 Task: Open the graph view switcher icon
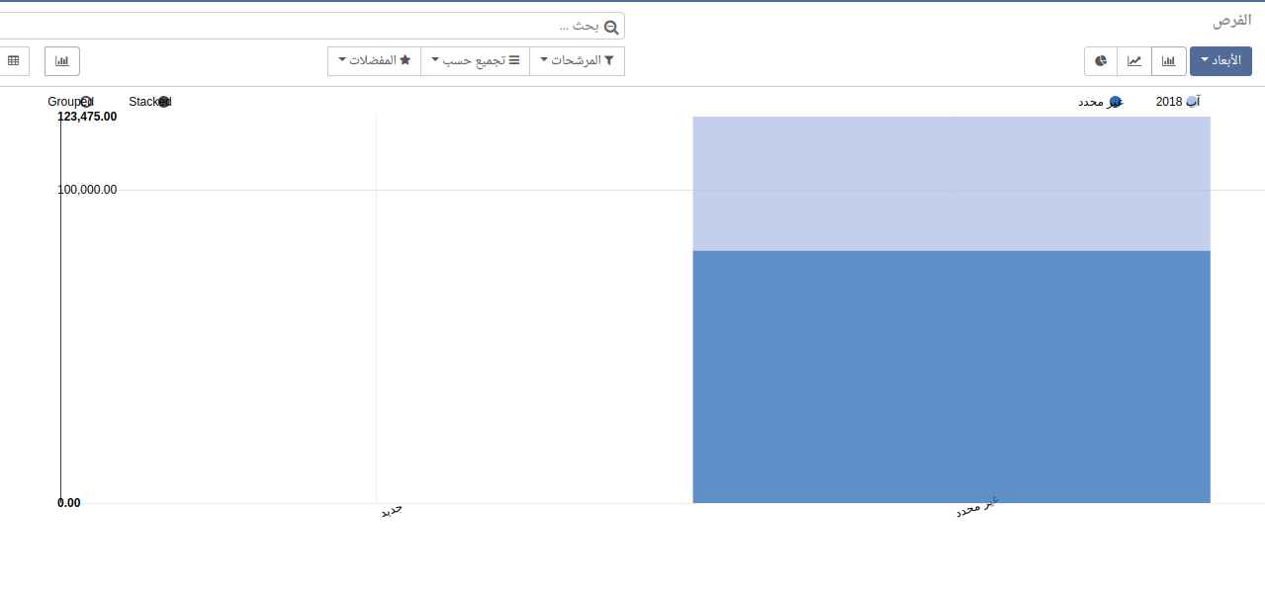[62, 61]
